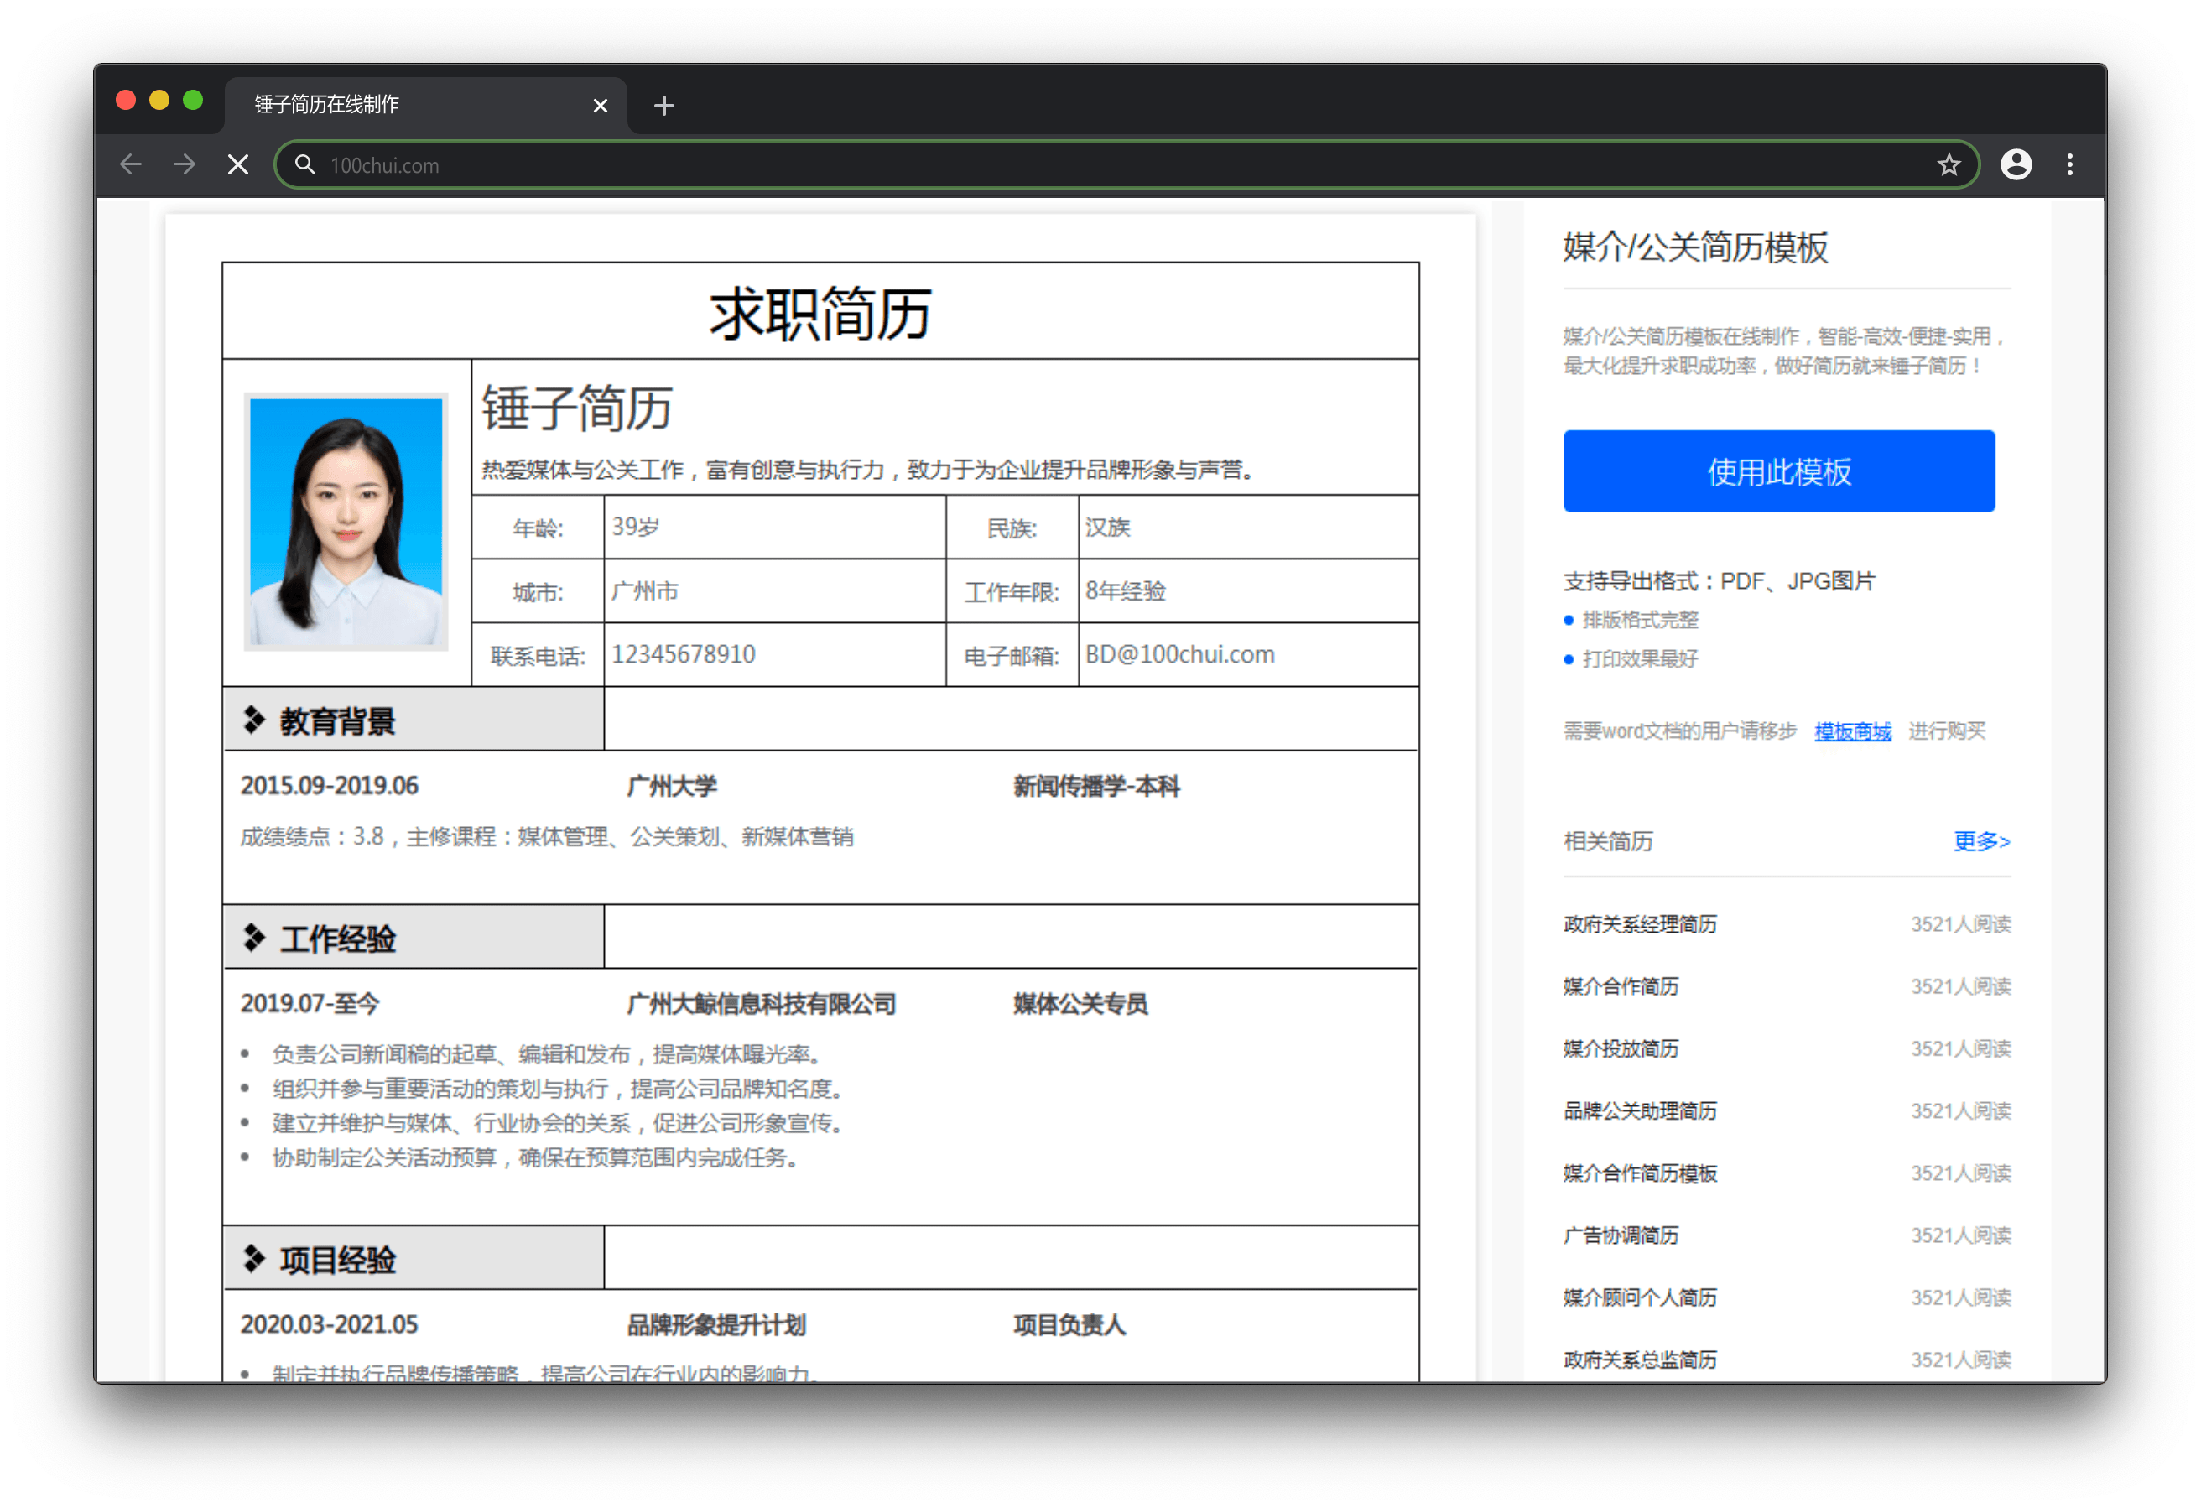Click the 相关简历 heading
This screenshot has width=2201, height=1508.
[1607, 840]
